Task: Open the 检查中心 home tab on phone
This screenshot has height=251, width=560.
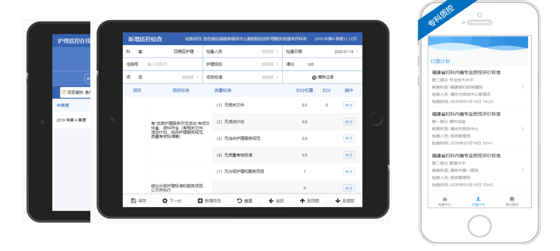Action: pyautogui.click(x=444, y=199)
